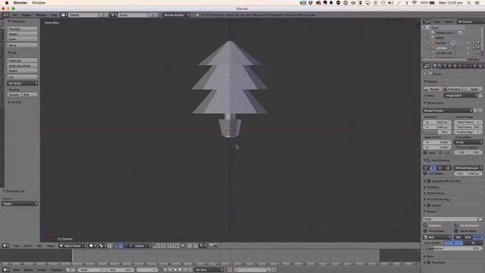This screenshot has width=485, height=273.
Task: Click the Render button in properties
Action: click(433, 89)
